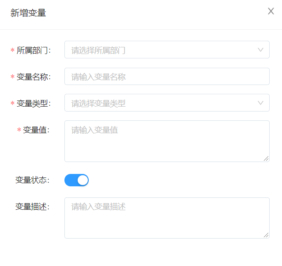The height and width of the screenshot is (266, 282).
Task: Click the 变量状态 label text
Action: tap(32, 180)
